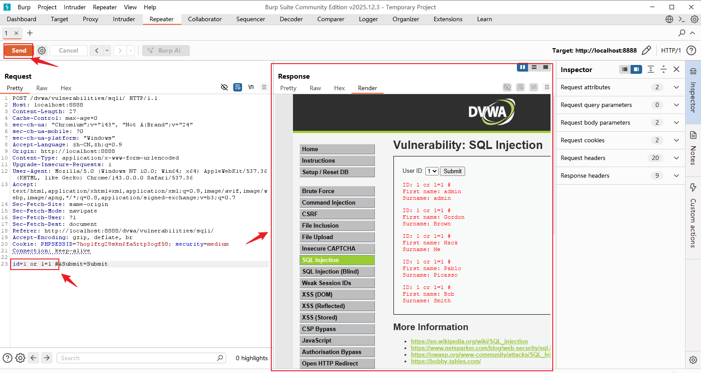Screen dimensions: 701x373
Task: Open search help question mark icon
Action: (x=8, y=358)
